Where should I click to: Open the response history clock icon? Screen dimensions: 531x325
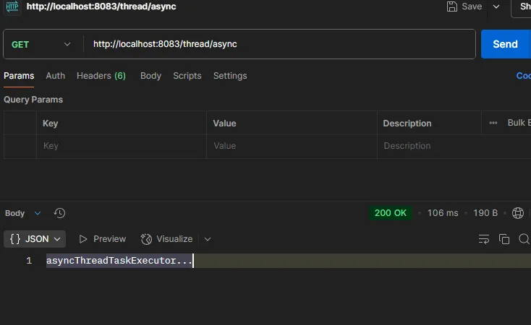59,213
